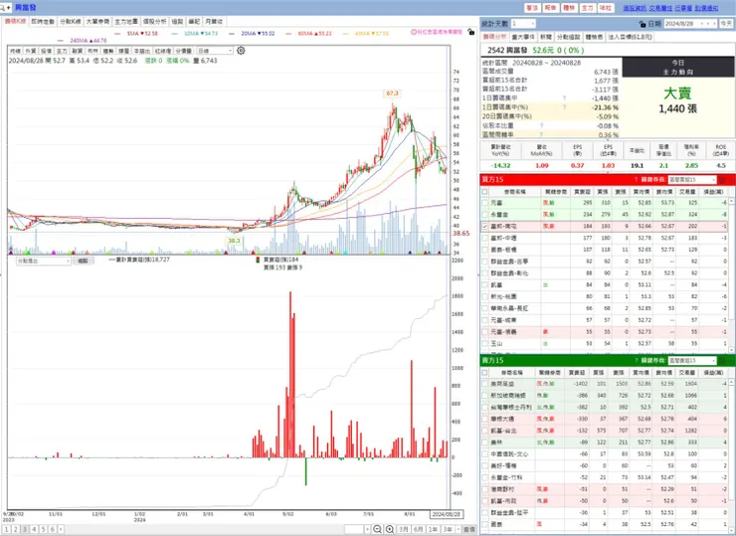The width and height of the screenshot is (736, 536).
Task: Switch to the 個股分析 tab
Action: point(154,22)
